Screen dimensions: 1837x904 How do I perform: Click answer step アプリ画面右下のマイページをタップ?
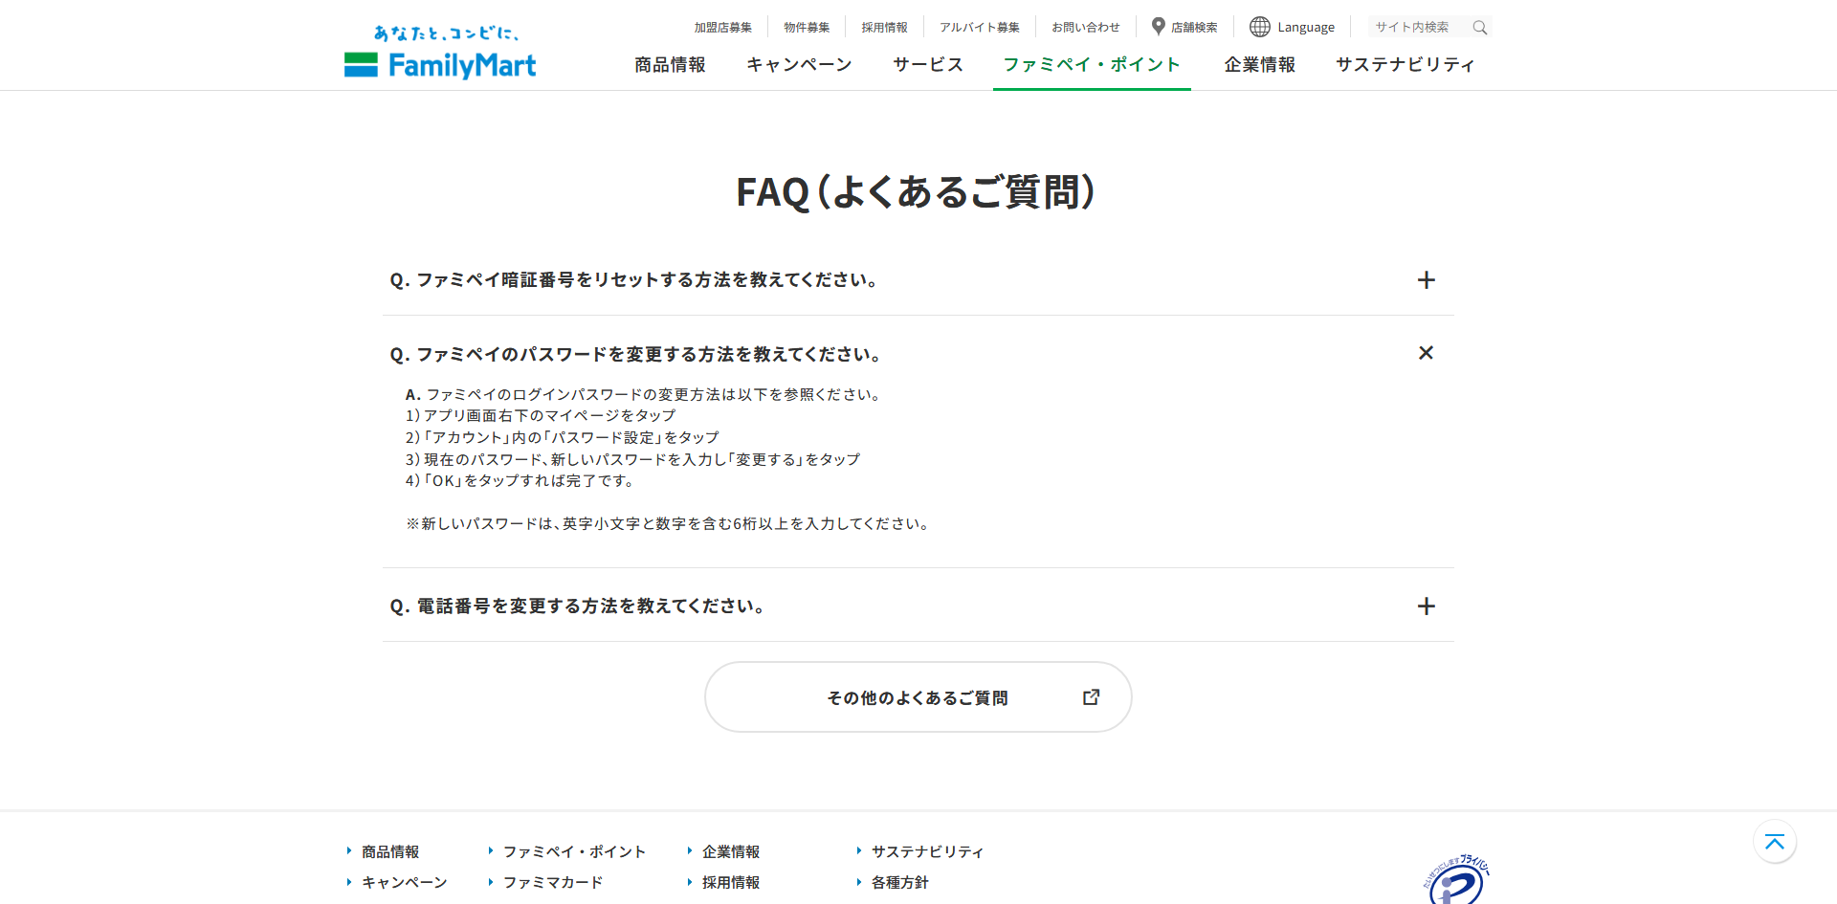pyautogui.click(x=541, y=415)
